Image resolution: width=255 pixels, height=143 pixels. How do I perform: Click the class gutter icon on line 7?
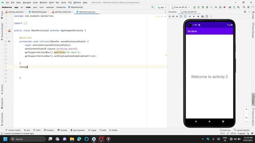coord(10,31)
